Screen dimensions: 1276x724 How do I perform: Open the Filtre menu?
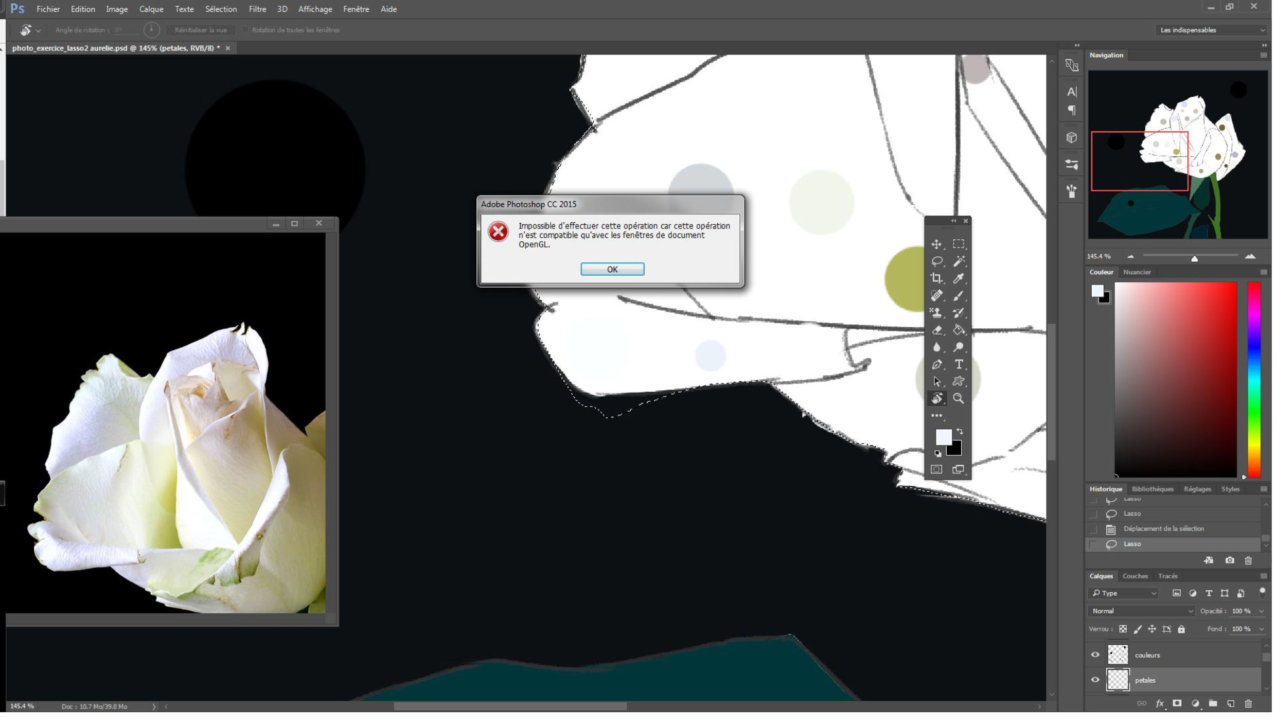pyautogui.click(x=257, y=9)
